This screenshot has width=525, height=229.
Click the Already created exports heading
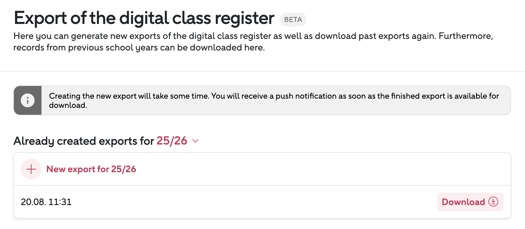(84, 141)
